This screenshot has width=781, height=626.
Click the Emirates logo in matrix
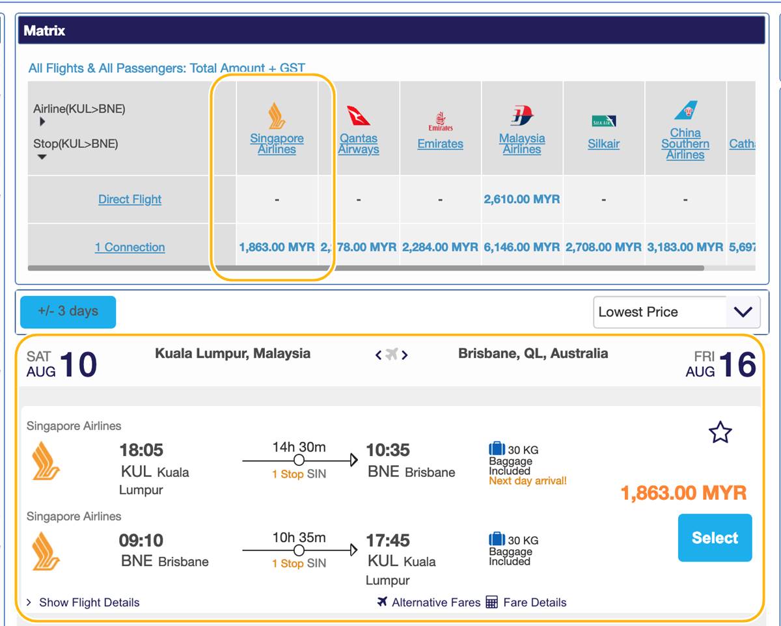441,121
